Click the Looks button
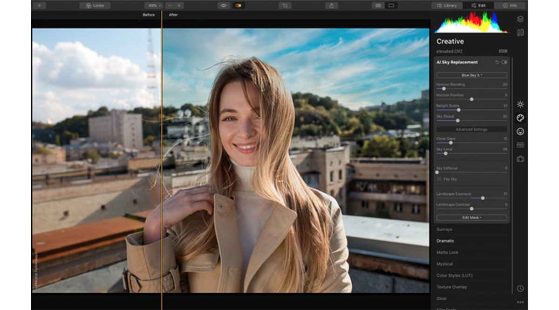The height and width of the screenshot is (310, 559). [95, 6]
